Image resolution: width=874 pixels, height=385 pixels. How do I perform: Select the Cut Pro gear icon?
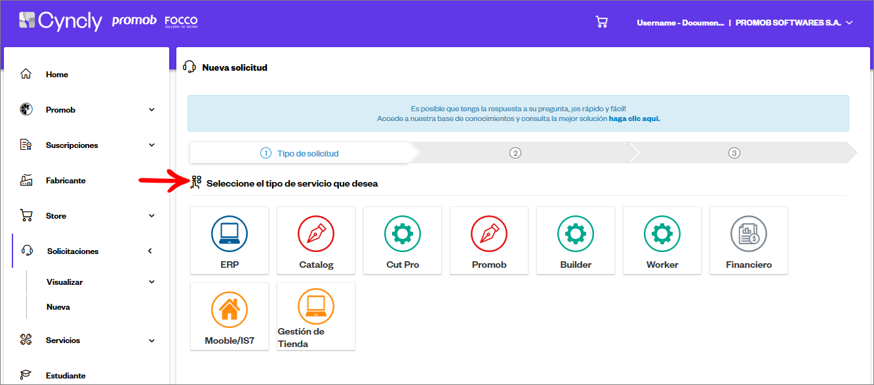point(403,234)
